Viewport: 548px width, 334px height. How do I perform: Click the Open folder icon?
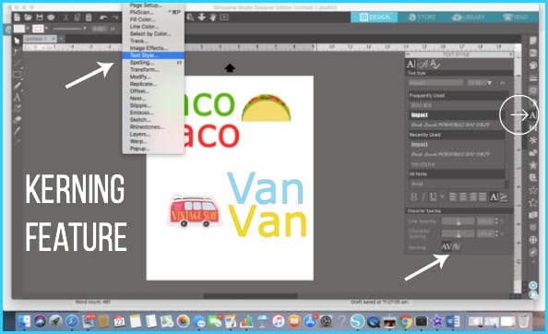[28, 18]
